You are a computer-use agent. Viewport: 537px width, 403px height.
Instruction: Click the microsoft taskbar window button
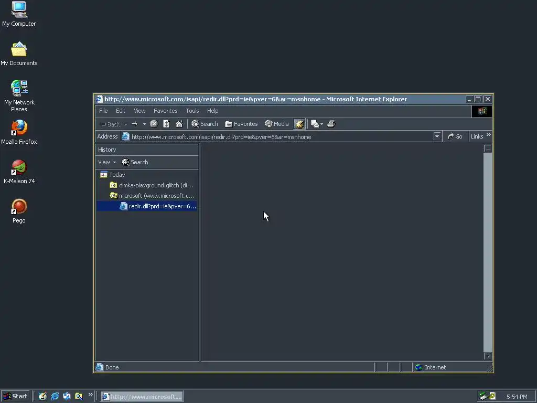click(142, 397)
